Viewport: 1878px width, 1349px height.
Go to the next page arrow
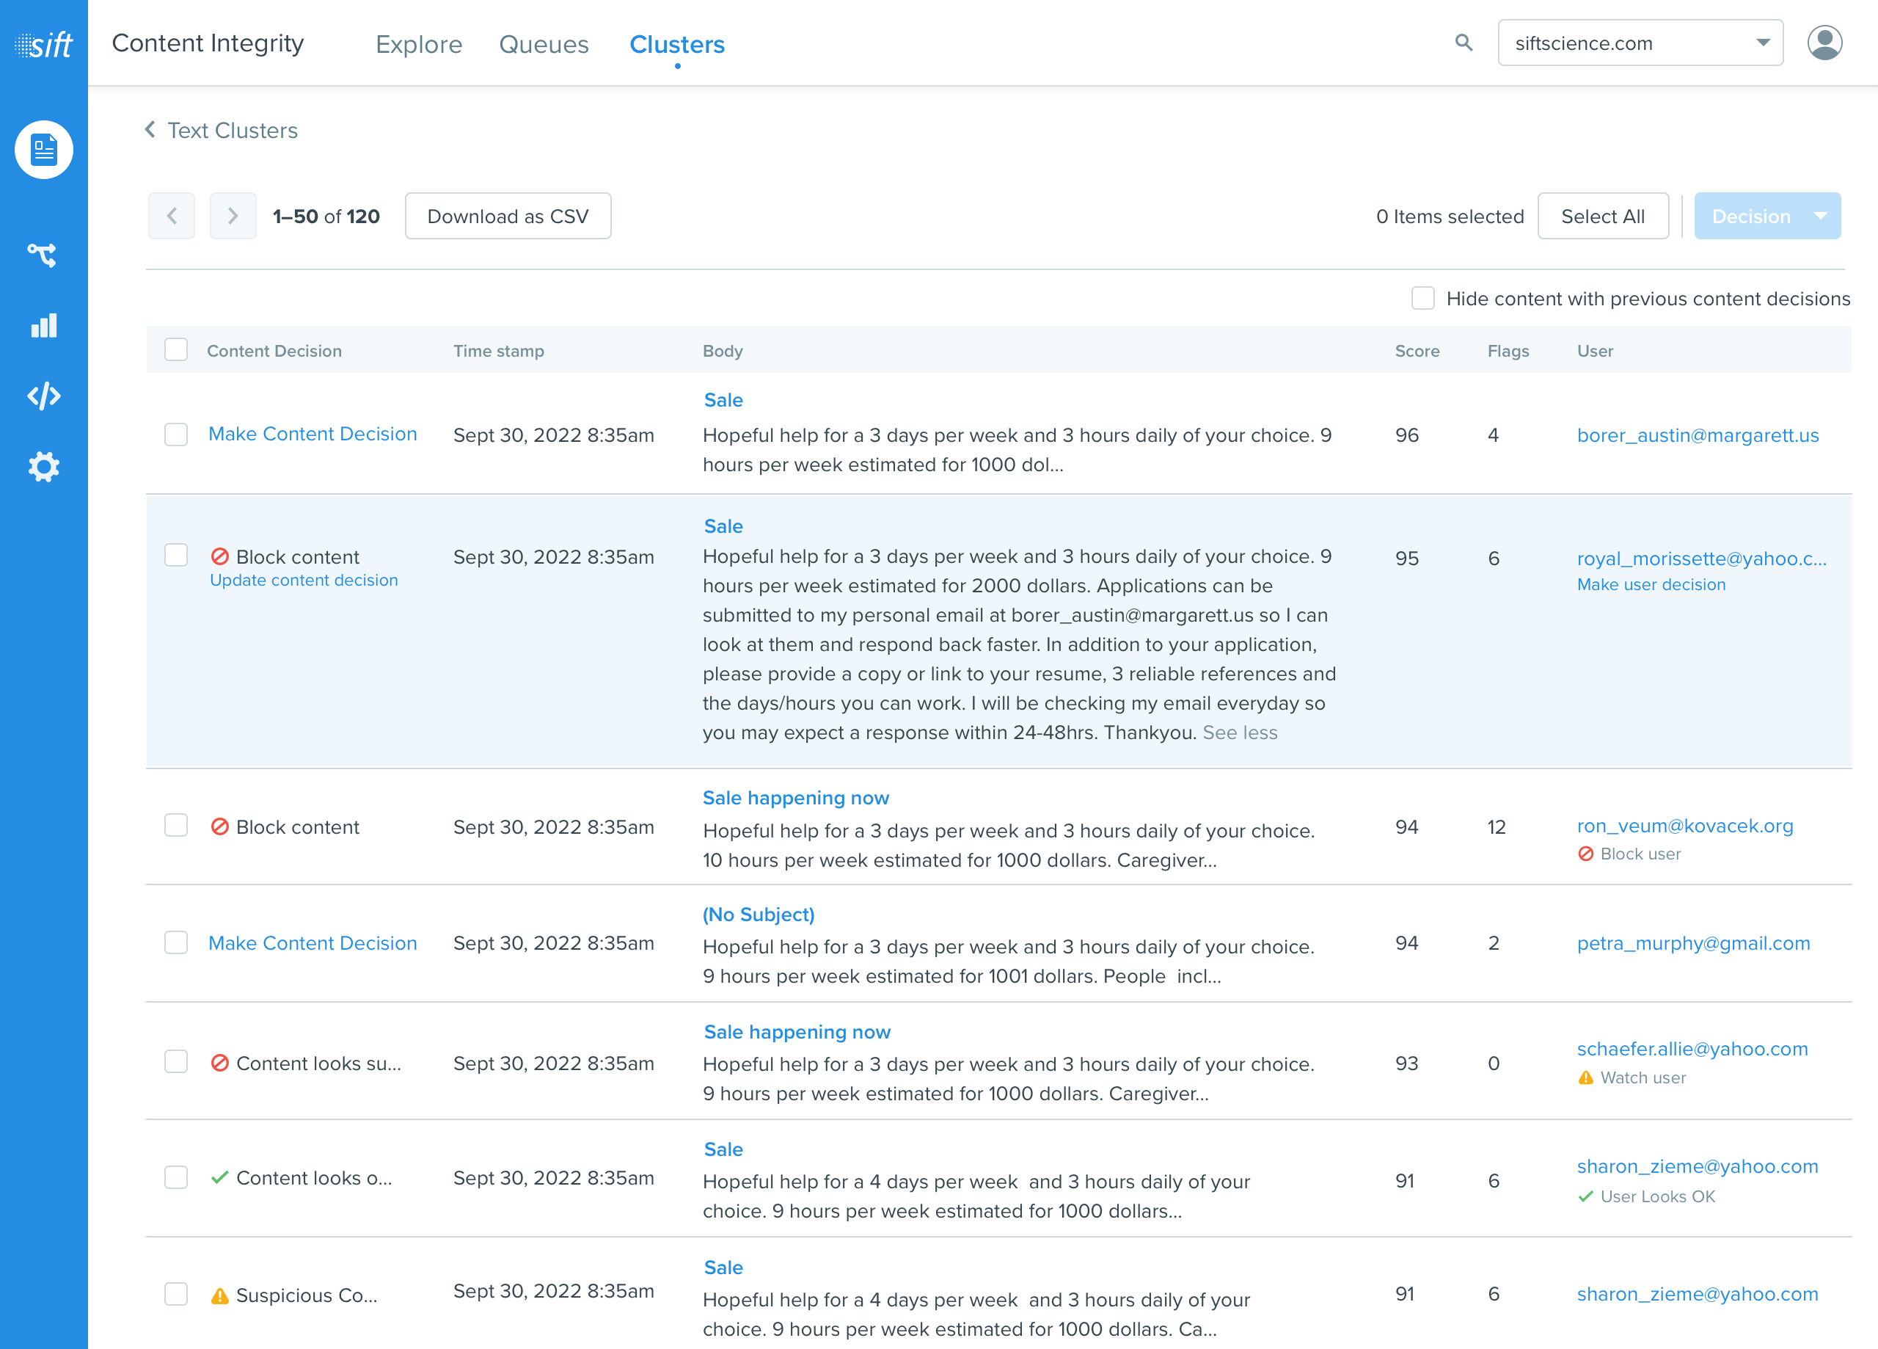tap(233, 217)
